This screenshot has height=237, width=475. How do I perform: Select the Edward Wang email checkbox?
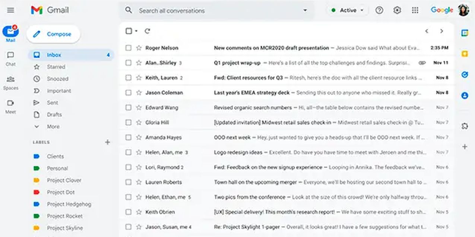tap(129, 108)
